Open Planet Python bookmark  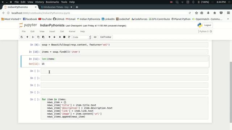(x=181, y=19)
